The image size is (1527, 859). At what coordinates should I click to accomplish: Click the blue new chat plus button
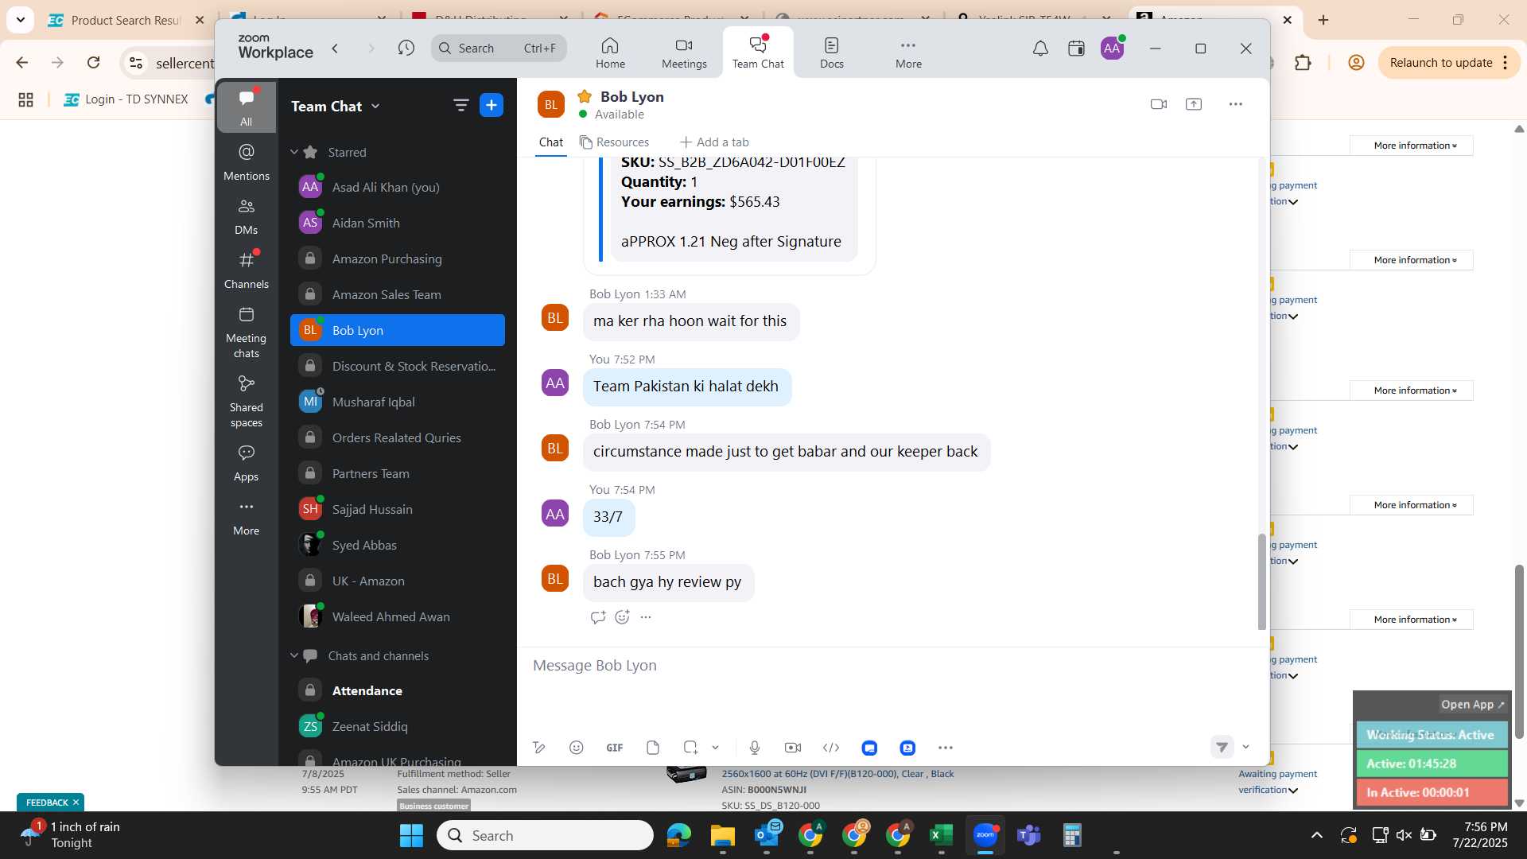click(x=492, y=105)
